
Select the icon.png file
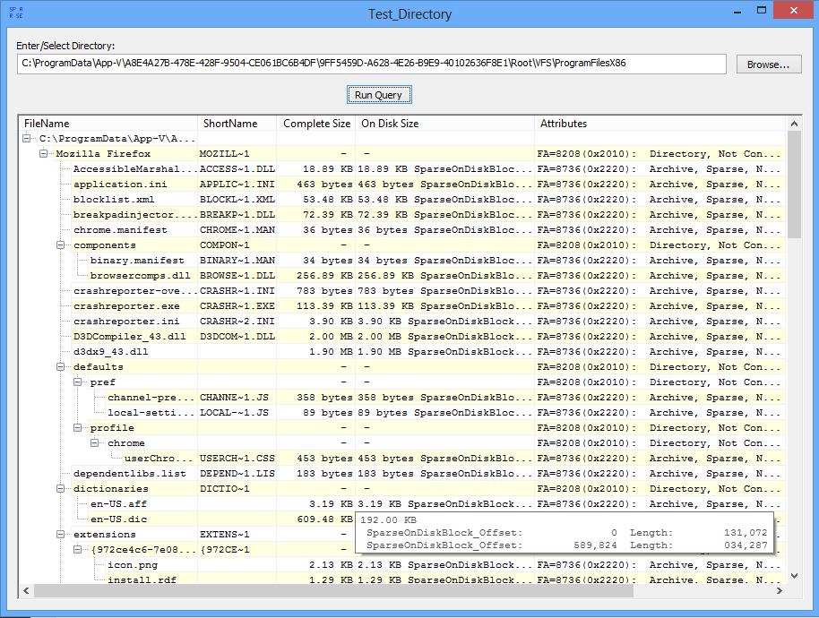click(132, 565)
